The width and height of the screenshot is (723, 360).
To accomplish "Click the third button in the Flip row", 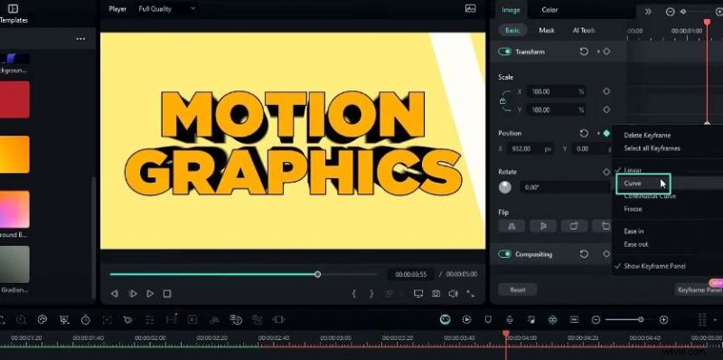I will tap(574, 226).
